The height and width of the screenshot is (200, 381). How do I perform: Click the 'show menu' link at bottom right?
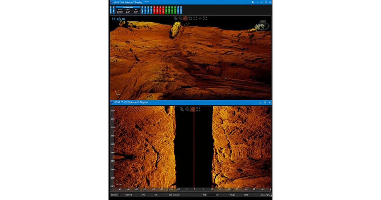tap(265, 195)
